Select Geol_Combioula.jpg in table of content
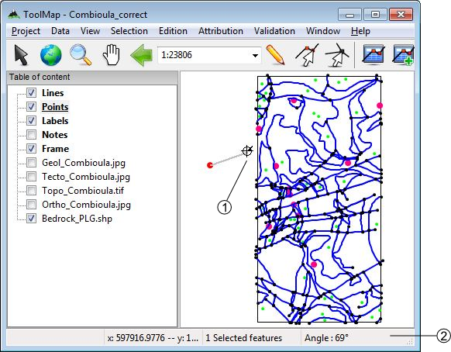The image size is (451, 352). click(84, 163)
